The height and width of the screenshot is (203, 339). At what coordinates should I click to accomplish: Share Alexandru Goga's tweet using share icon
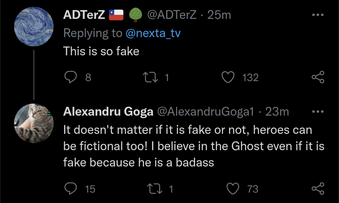pos(317,189)
